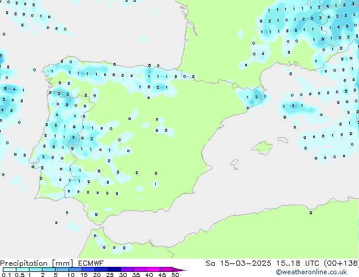Pick the 25–30 mm navy legend swatch
The image size is (359, 277).
(114, 270)
